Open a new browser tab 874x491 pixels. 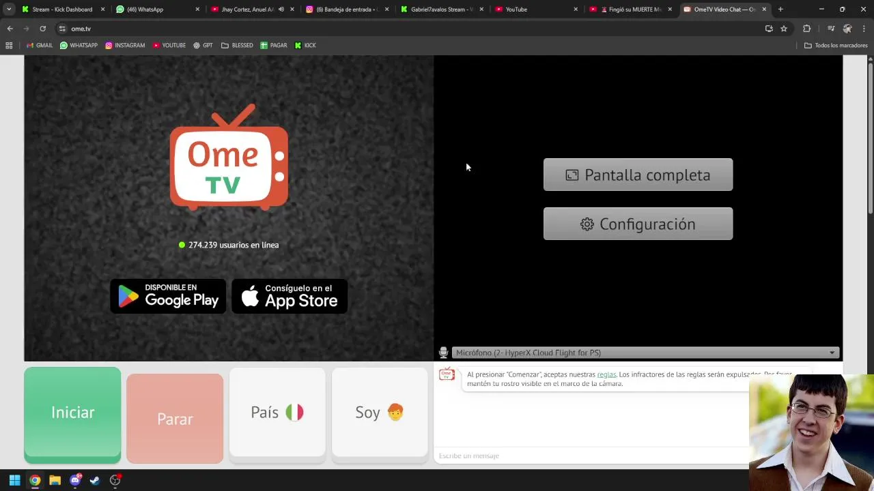[780, 10]
